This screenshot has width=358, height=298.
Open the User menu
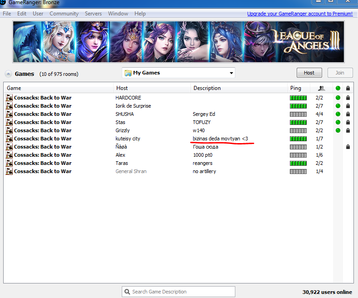click(x=38, y=14)
